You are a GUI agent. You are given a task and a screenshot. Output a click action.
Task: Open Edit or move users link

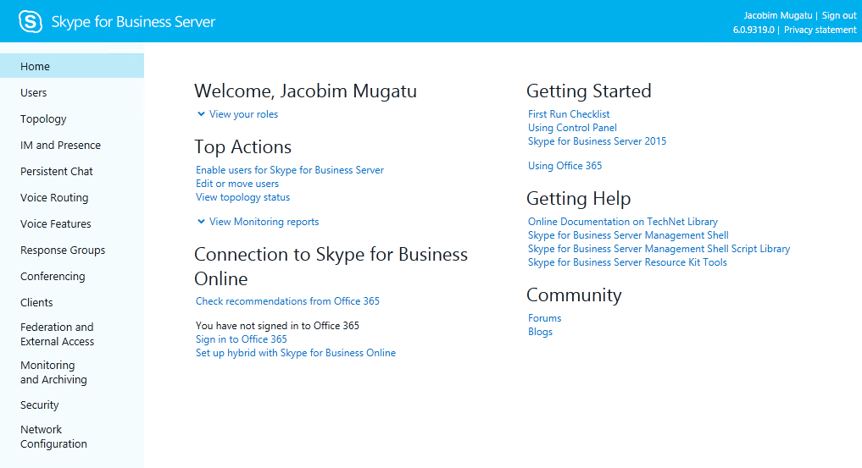[x=237, y=184]
